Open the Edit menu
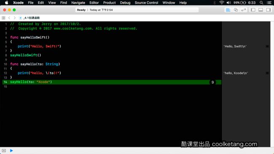This screenshot has width=274, height=154. 41,3
